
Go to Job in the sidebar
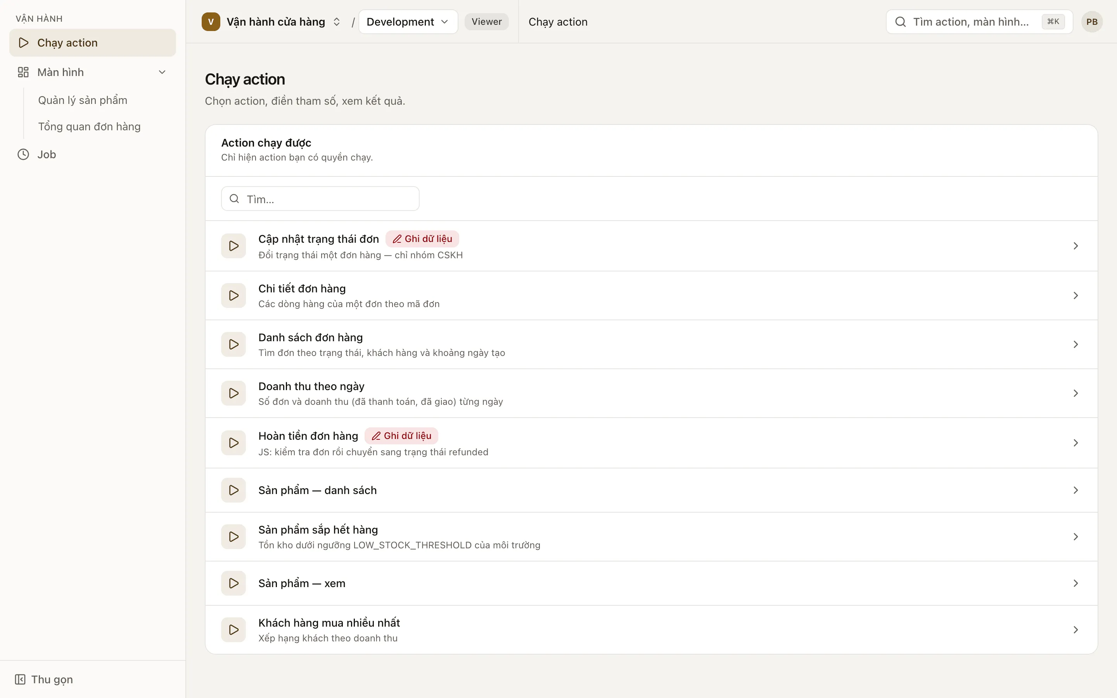(92, 154)
